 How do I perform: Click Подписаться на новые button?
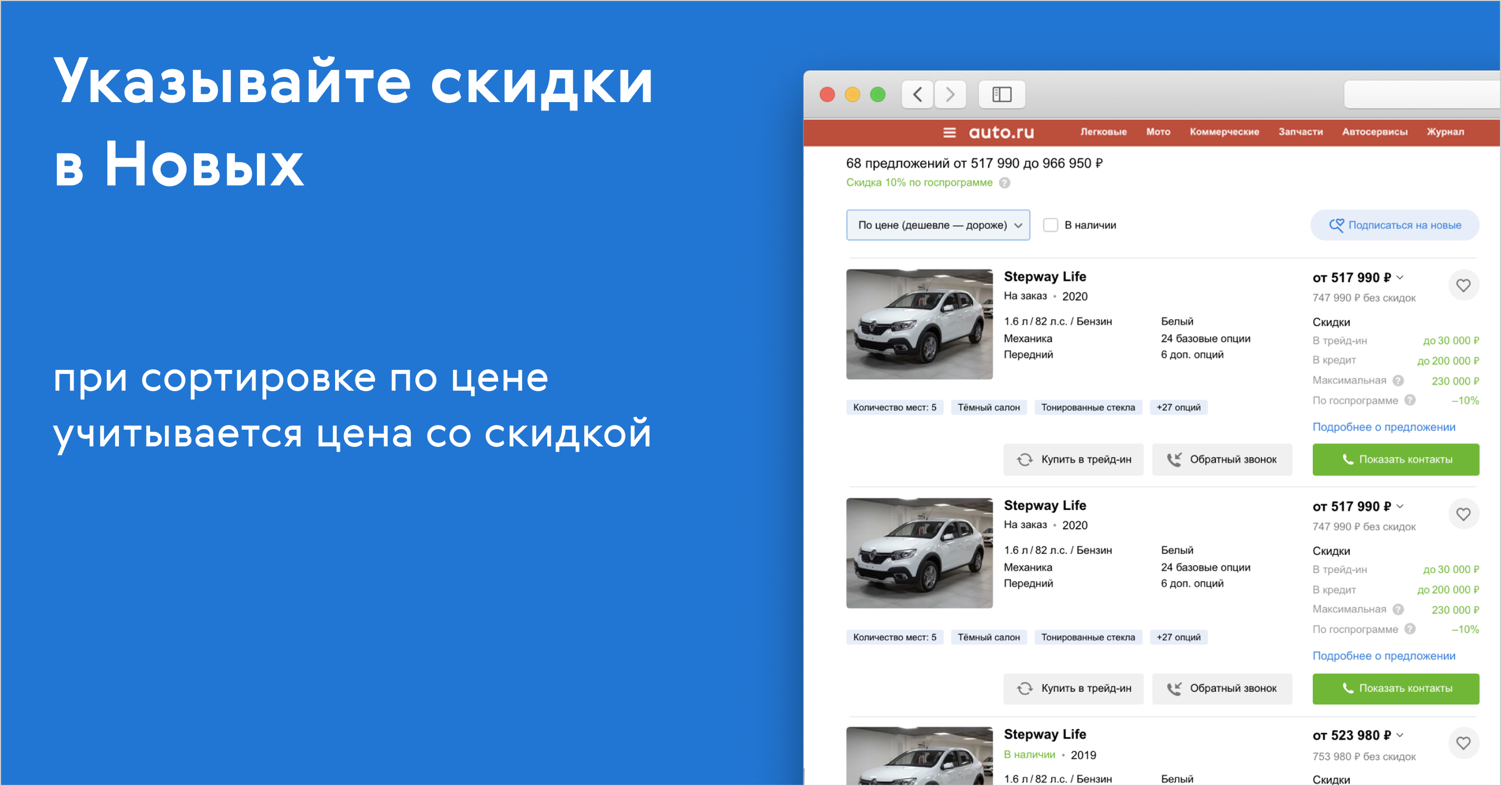pos(1394,226)
